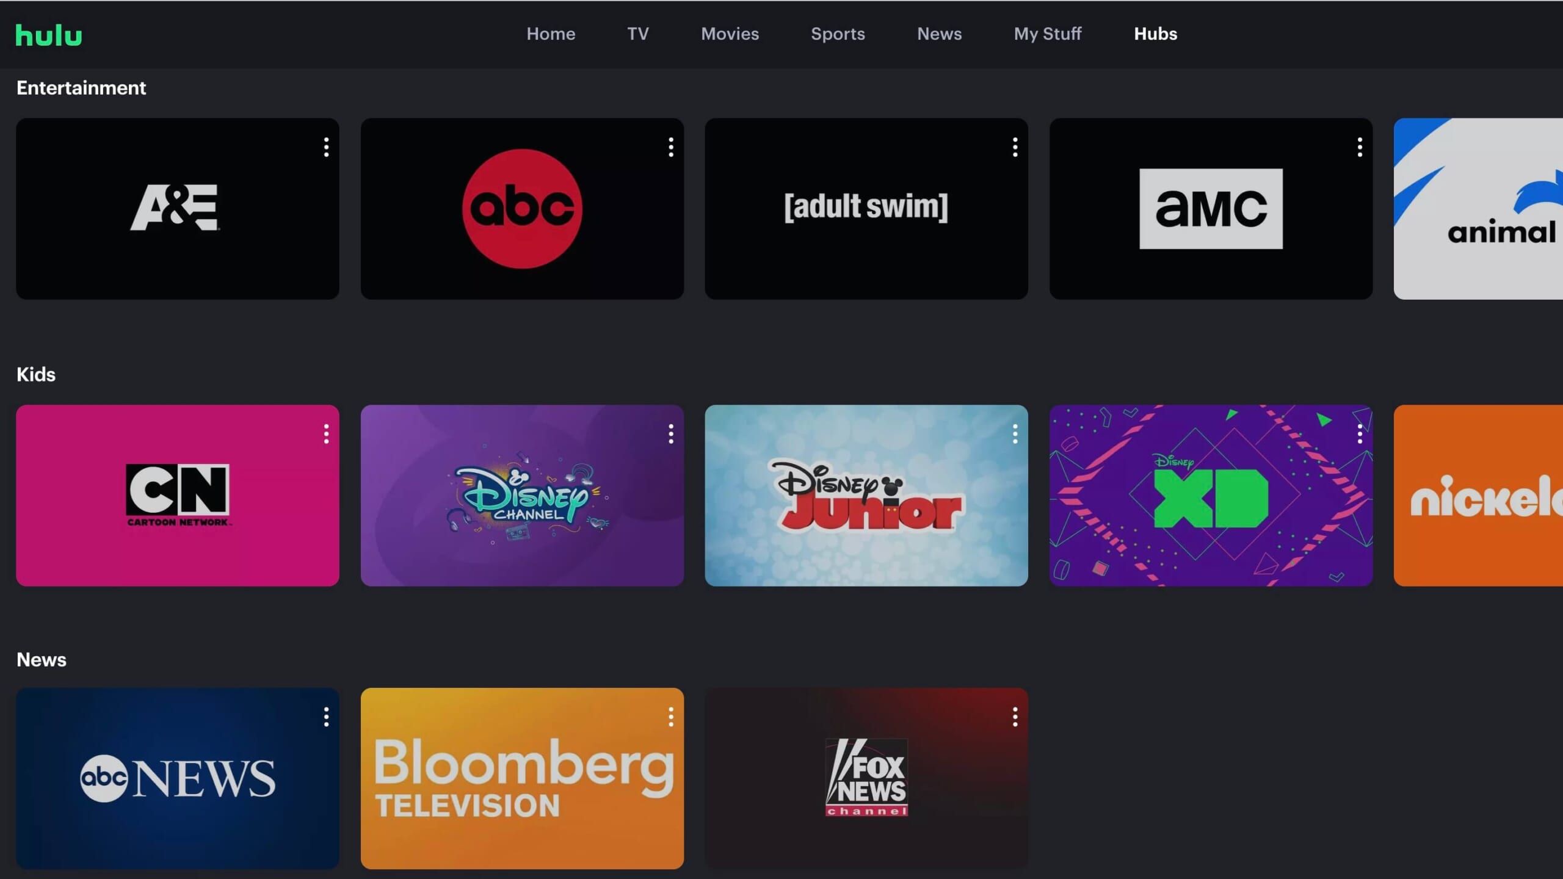Toggle more options for Cartoon Network
Viewport: 1563px width, 879px height.
pos(325,433)
